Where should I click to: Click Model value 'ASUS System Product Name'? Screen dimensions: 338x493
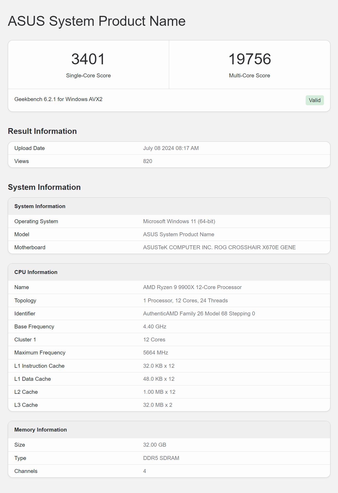pyautogui.click(x=179, y=234)
